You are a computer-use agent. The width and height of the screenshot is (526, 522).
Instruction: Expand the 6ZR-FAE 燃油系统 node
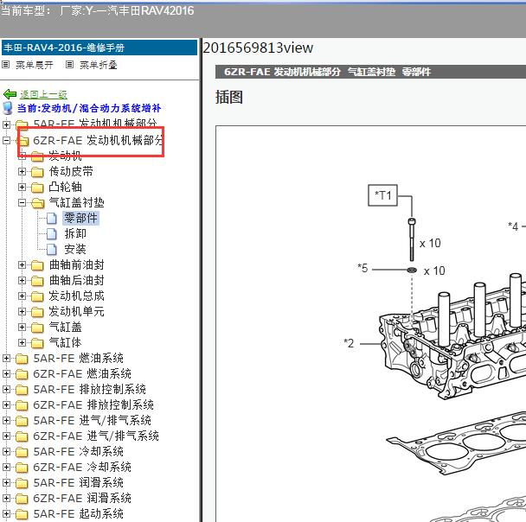click(x=6, y=374)
